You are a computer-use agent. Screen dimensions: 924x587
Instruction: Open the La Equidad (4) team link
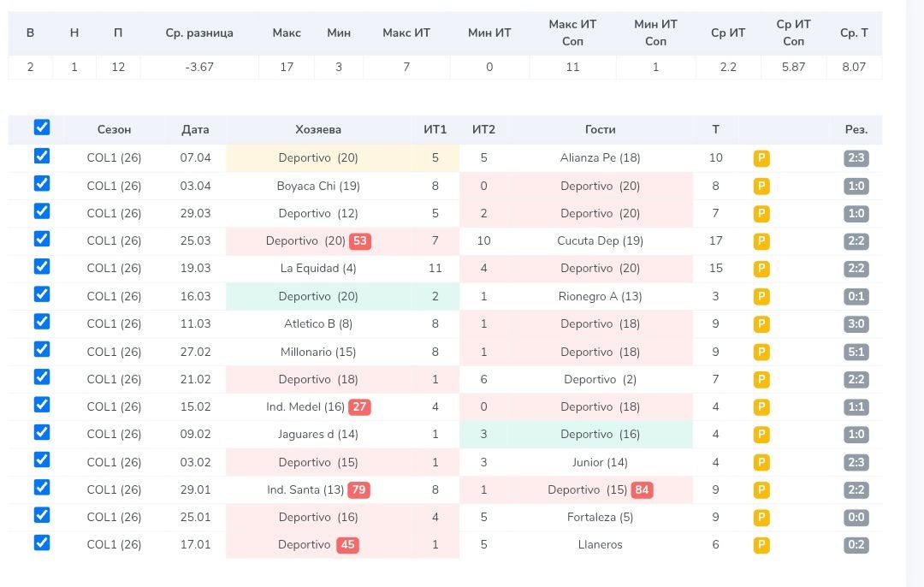pyautogui.click(x=318, y=269)
